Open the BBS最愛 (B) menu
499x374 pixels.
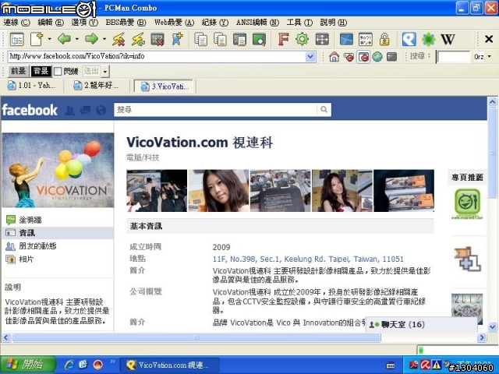point(126,23)
